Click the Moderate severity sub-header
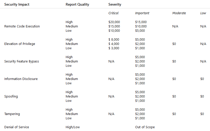This screenshot has height=131, width=210. point(179,13)
